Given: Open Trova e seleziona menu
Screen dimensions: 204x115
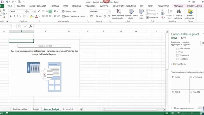Looking at the screenshot, I should click(178, 14).
